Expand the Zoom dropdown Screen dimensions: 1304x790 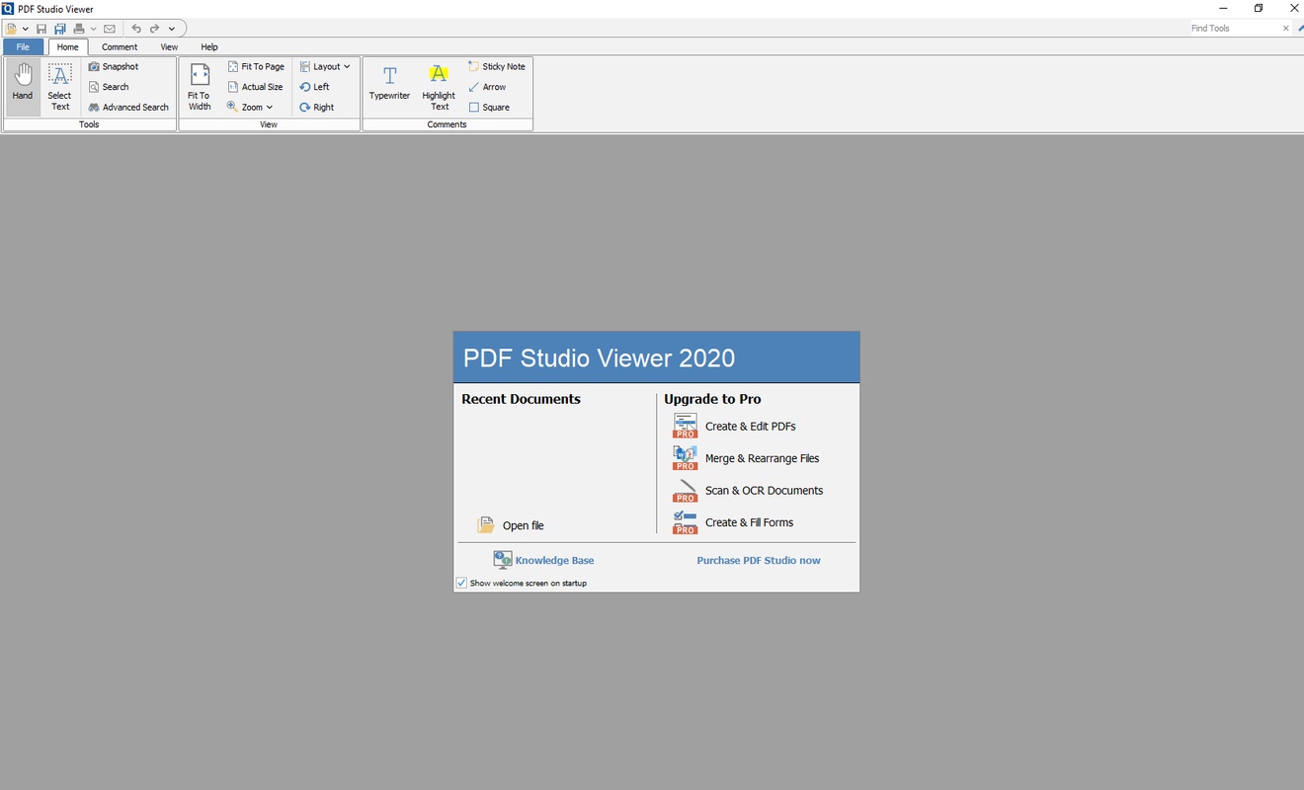coord(250,108)
